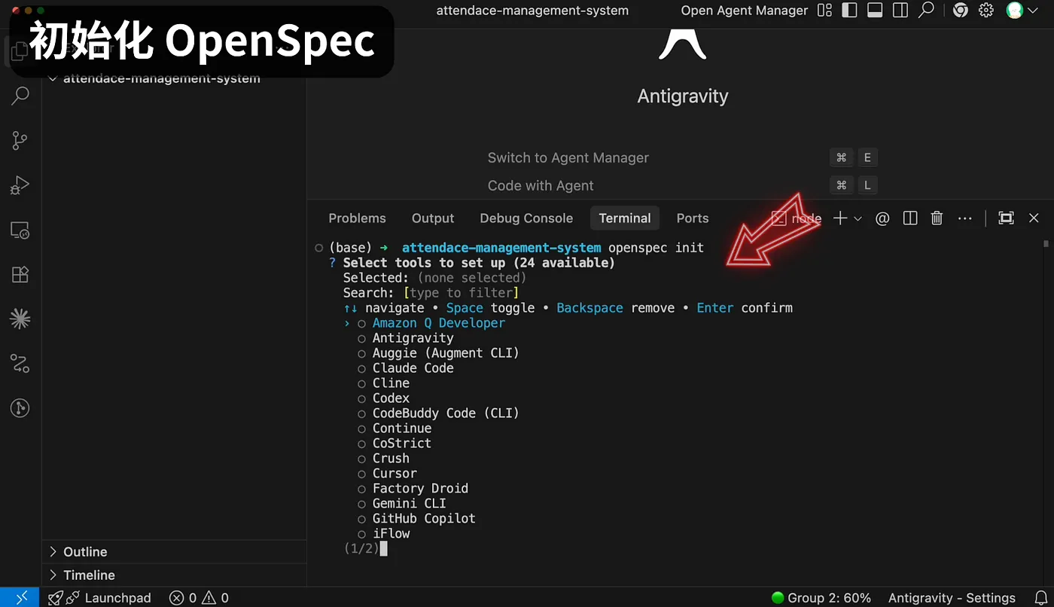The image size is (1054, 607).
Task: Select the Terminal tab
Action: pos(625,218)
